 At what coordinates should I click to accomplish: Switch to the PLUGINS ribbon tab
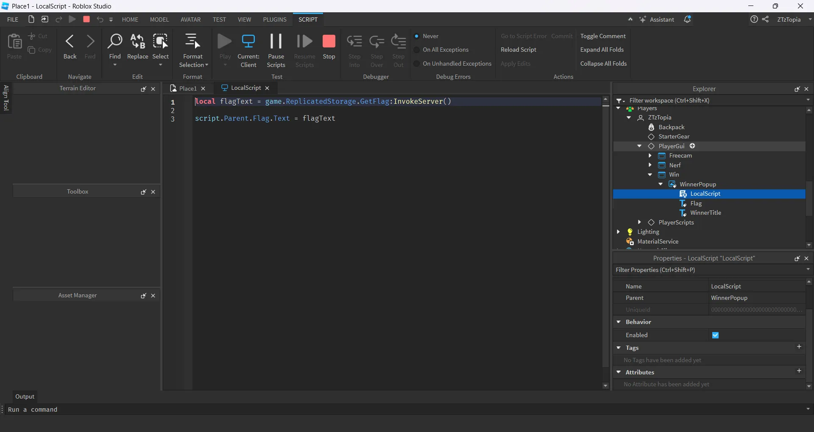(x=275, y=19)
